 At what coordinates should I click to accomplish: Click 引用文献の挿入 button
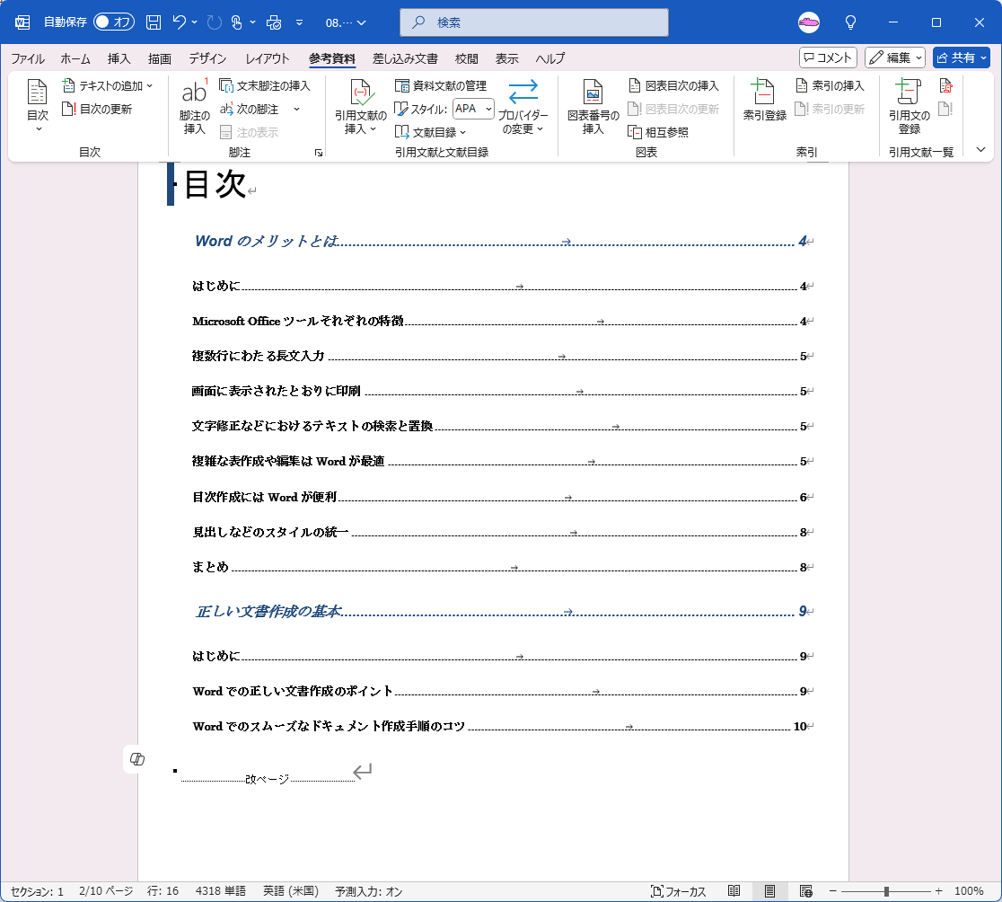pyautogui.click(x=360, y=105)
